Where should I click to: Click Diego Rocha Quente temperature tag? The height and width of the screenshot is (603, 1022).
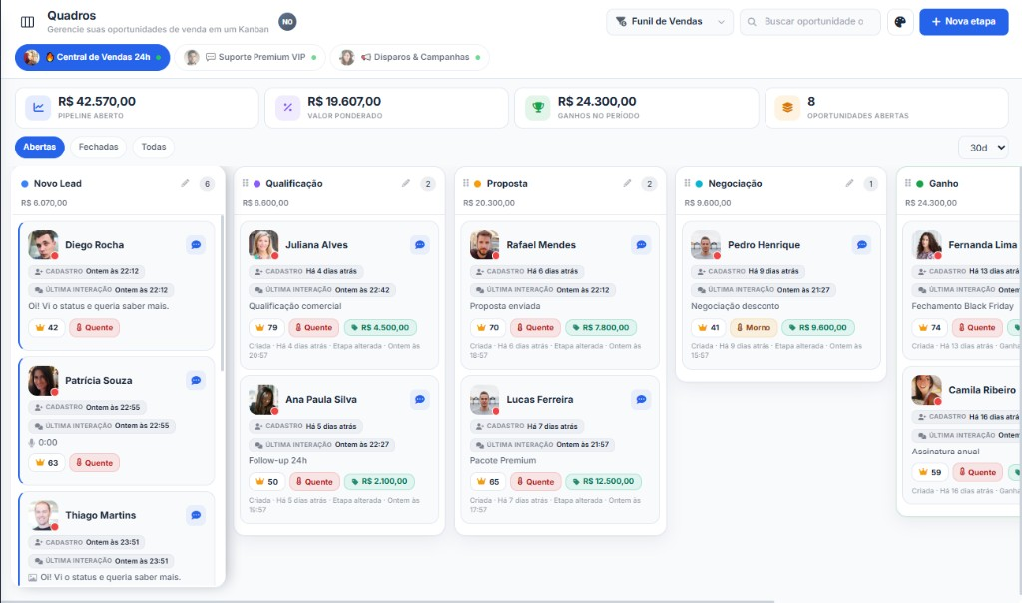[95, 328]
